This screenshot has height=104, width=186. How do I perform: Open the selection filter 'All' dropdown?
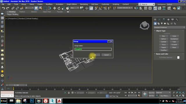[x=29, y=8]
